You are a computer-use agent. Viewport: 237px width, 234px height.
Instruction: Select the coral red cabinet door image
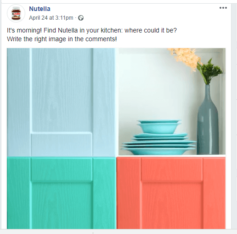point(171,193)
